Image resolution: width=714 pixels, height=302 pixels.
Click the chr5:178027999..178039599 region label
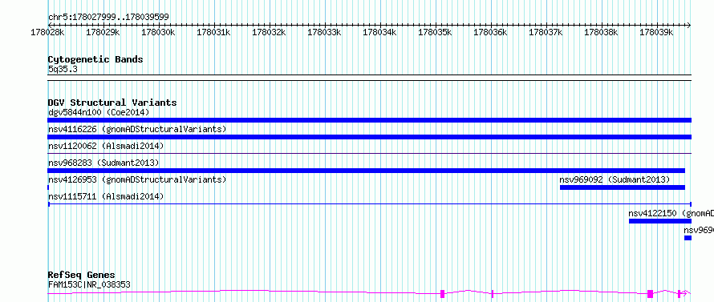(108, 17)
